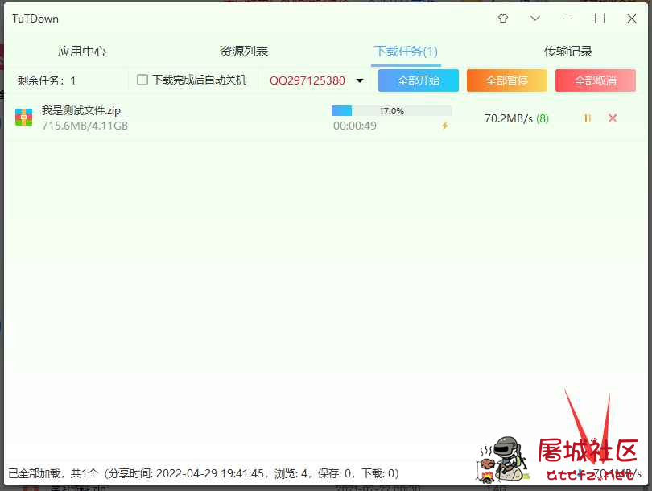
Task: Select the file name 我是测试文件.zip
Action: (81, 110)
